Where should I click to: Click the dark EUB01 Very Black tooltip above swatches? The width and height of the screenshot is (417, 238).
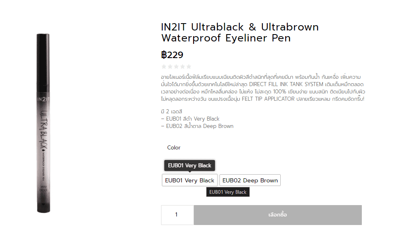click(x=189, y=165)
